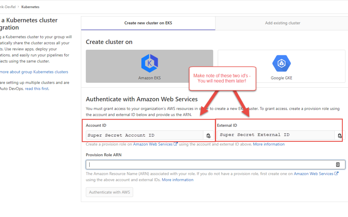
Task: Copy the External ID to clipboard
Action: [339, 136]
